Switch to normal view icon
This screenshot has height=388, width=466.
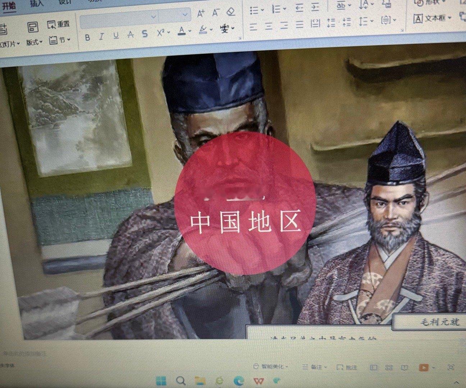click(x=374, y=368)
